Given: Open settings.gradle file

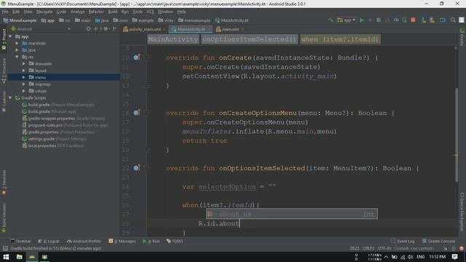Looking at the screenshot, I should click(54, 139).
